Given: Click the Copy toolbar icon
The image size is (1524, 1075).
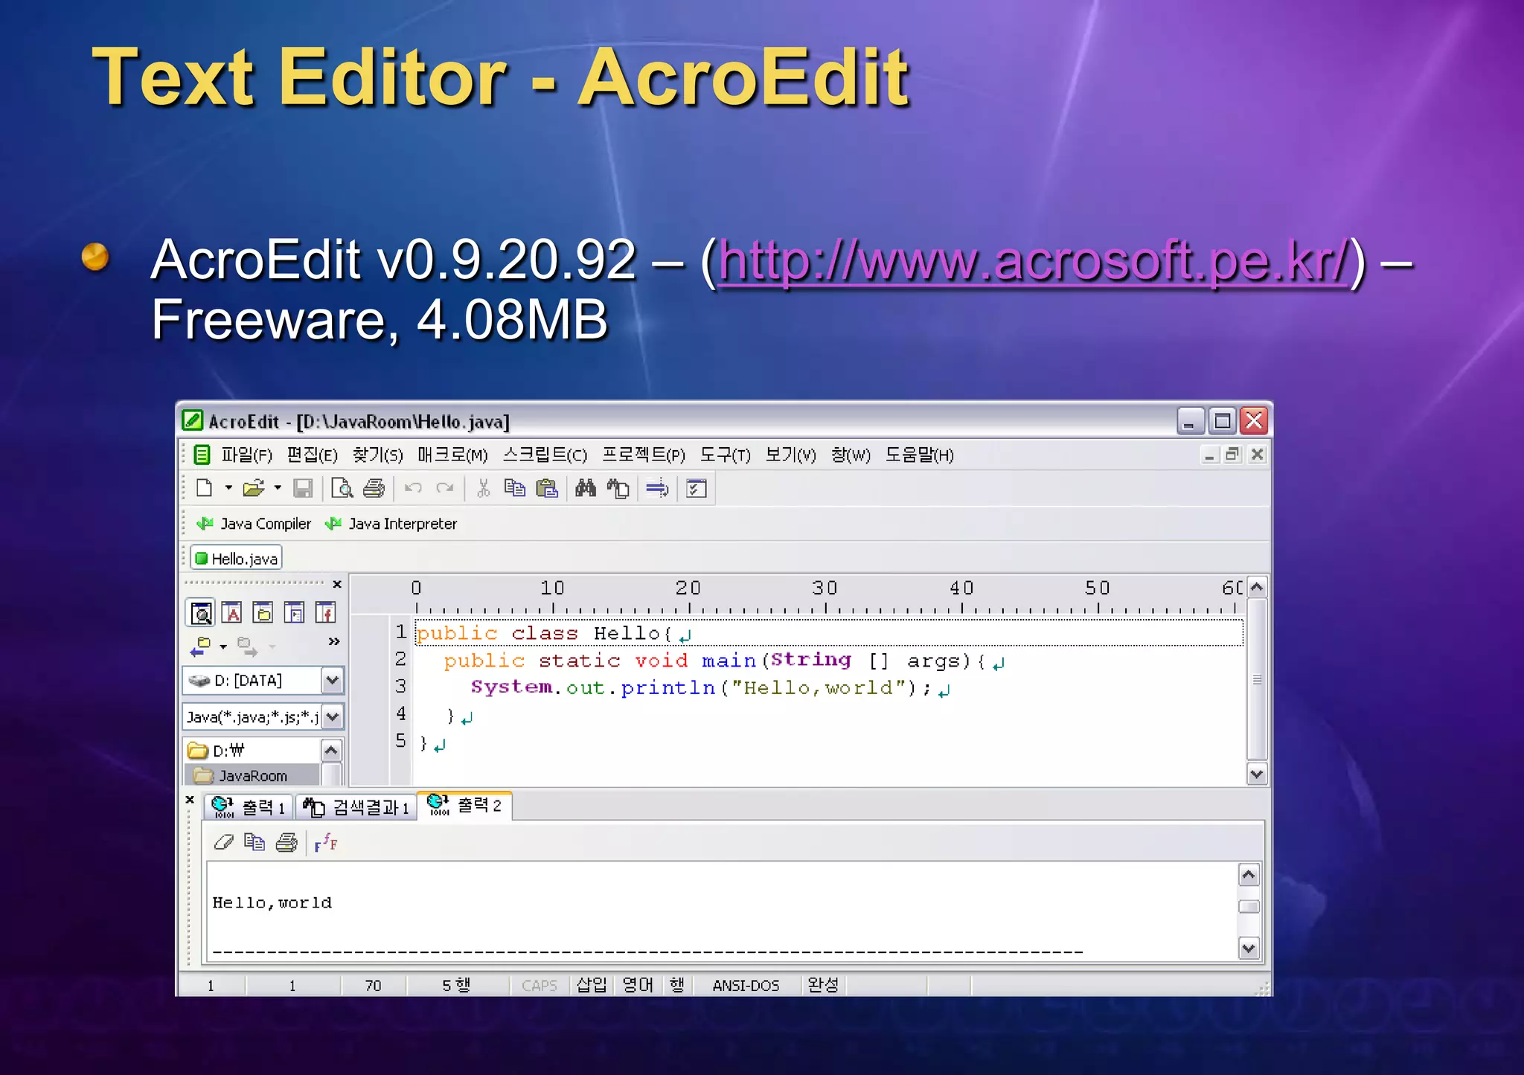Looking at the screenshot, I should click(x=515, y=488).
